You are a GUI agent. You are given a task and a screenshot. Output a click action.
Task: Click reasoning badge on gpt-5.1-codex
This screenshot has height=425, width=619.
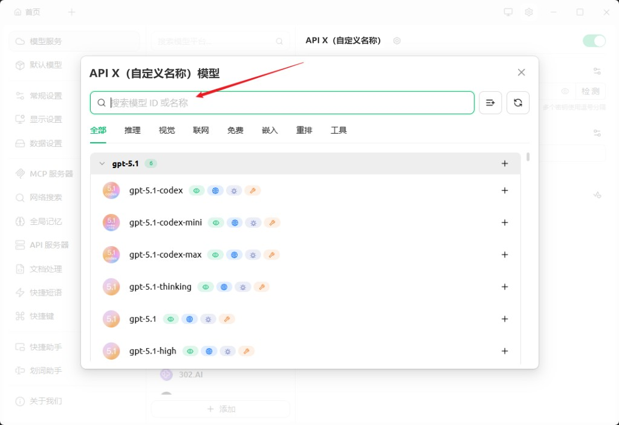click(x=234, y=191)
